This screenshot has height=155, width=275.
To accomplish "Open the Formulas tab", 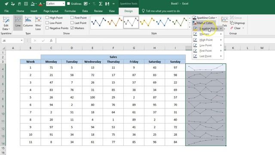I will pos(70,11).
